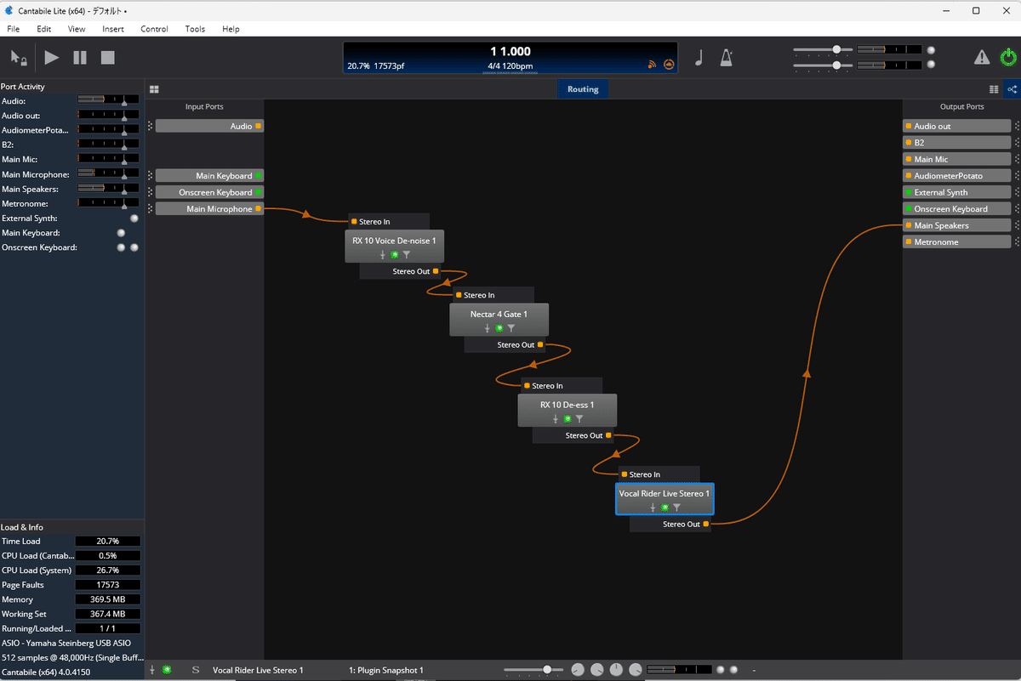Screen dimensions: 1021x681
Task: Adjust the upper master gain slider in toolbar
Action: point(823,49)
